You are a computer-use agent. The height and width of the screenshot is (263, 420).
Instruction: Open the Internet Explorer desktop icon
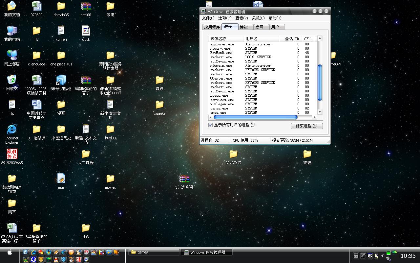12,130
